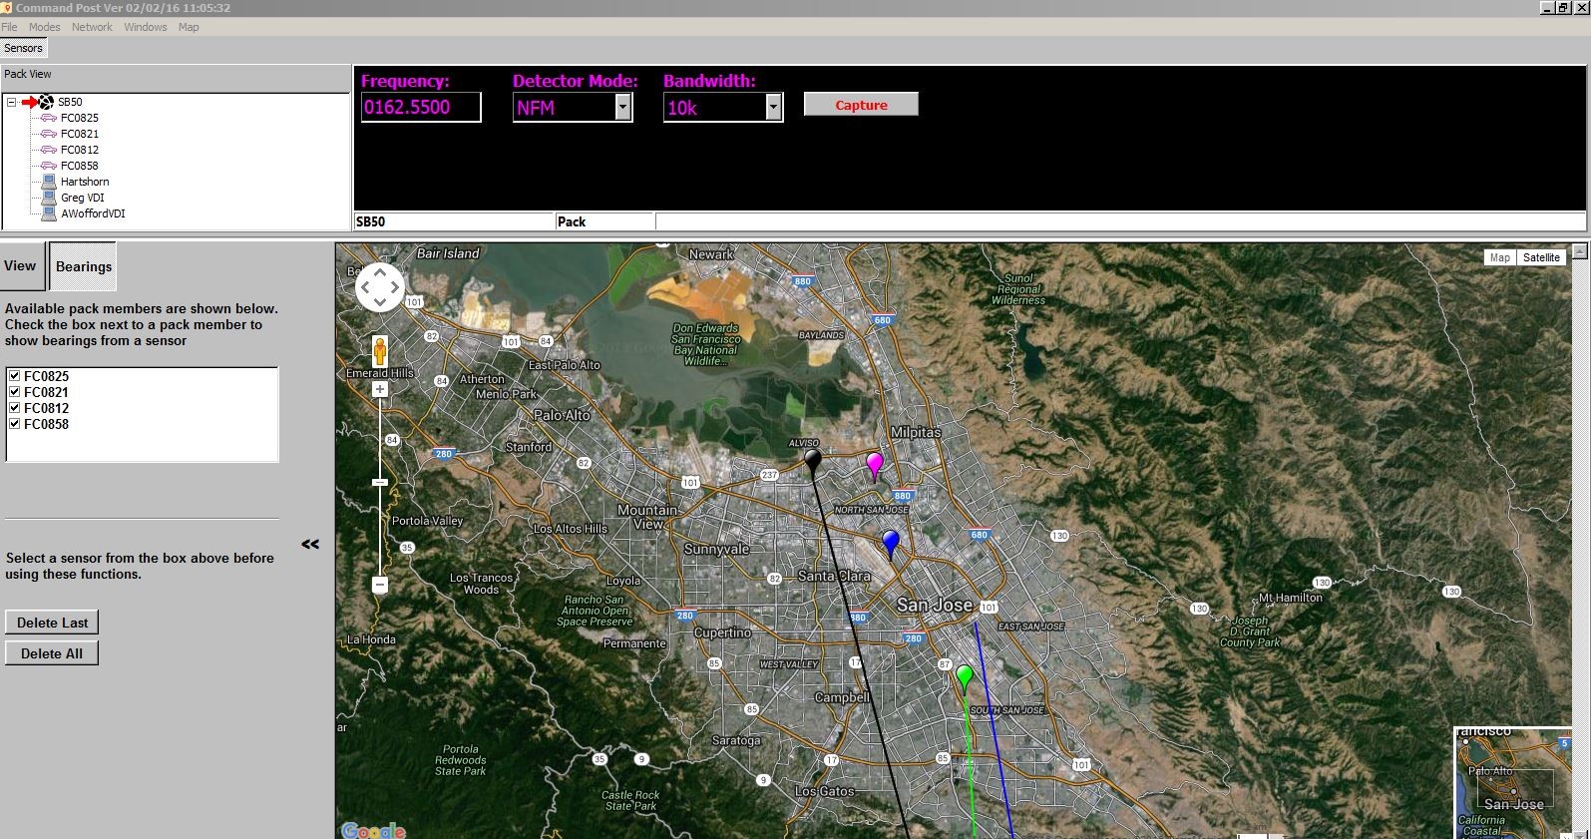Click the San Jose map label
This screenshot has height=839, width=1591.
point(935,605)
